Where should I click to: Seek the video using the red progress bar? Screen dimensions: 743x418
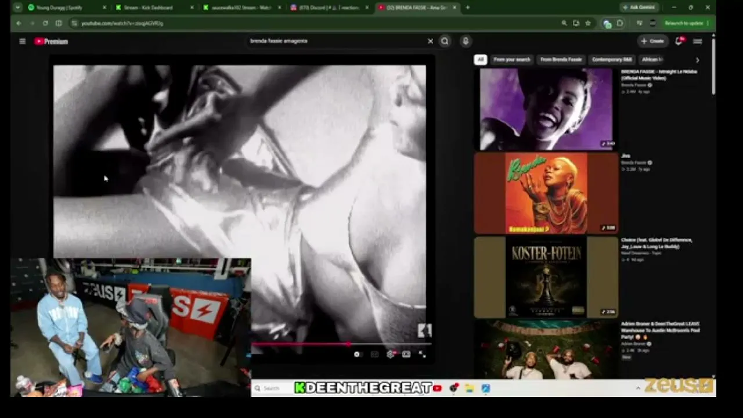(x=341, y=344)
